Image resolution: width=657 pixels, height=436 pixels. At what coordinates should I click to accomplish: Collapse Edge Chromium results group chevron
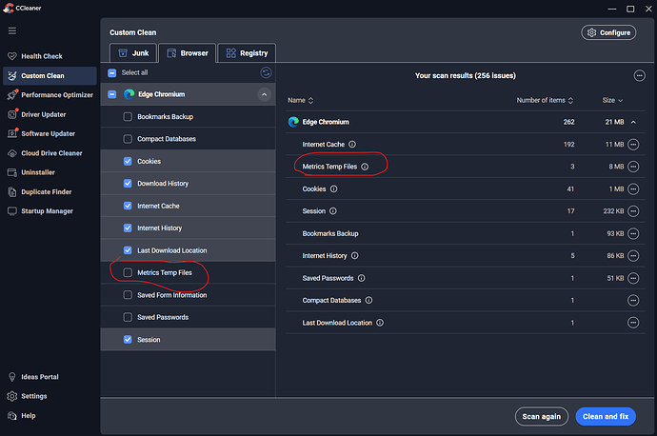[633, 122]
